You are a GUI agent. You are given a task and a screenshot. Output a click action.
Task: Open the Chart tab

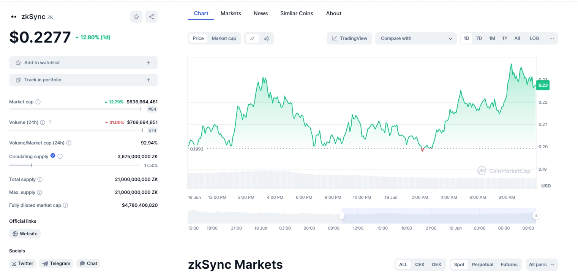(201, 13)
